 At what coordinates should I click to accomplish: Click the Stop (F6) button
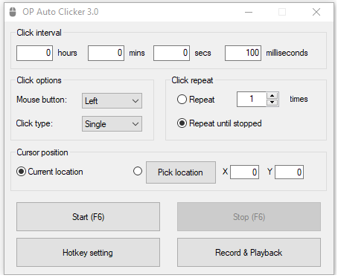[249, 217]
